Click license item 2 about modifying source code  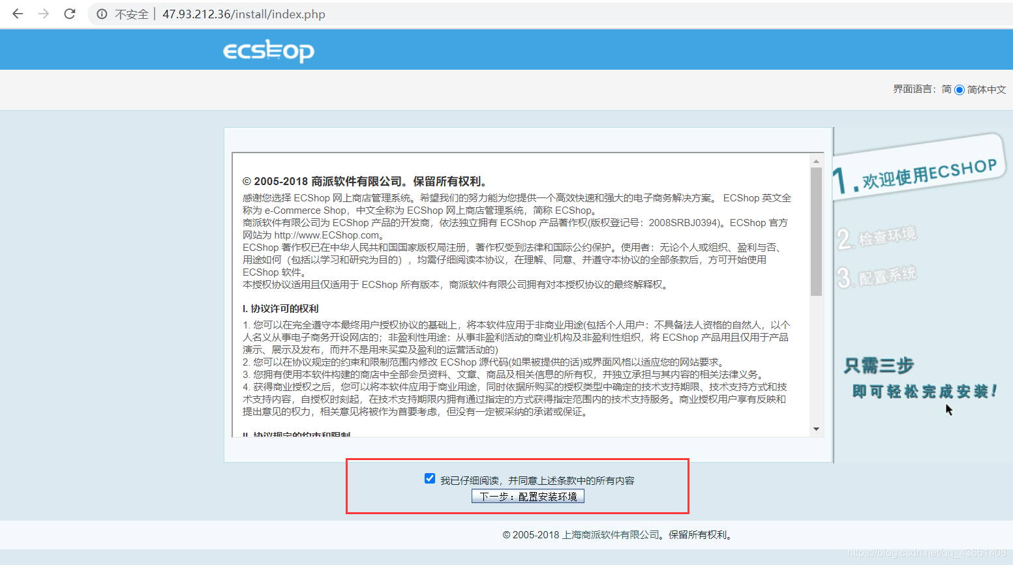483,362
